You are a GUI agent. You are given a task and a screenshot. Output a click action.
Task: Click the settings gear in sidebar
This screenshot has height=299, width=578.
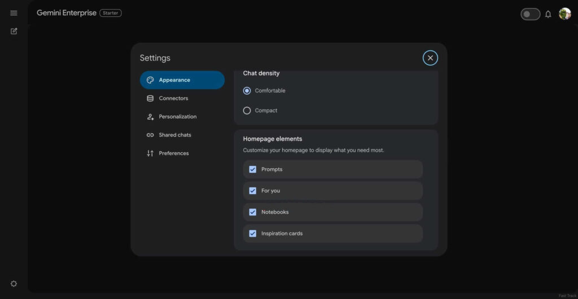[x=14, y=284]
